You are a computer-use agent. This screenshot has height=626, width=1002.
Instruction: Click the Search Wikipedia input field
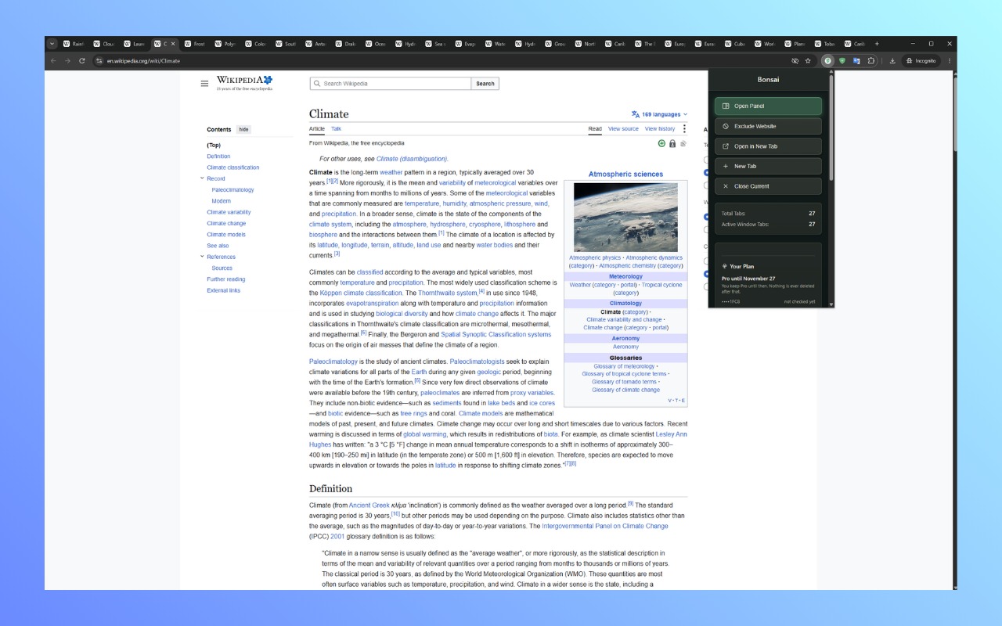click(x=390, y=84)
